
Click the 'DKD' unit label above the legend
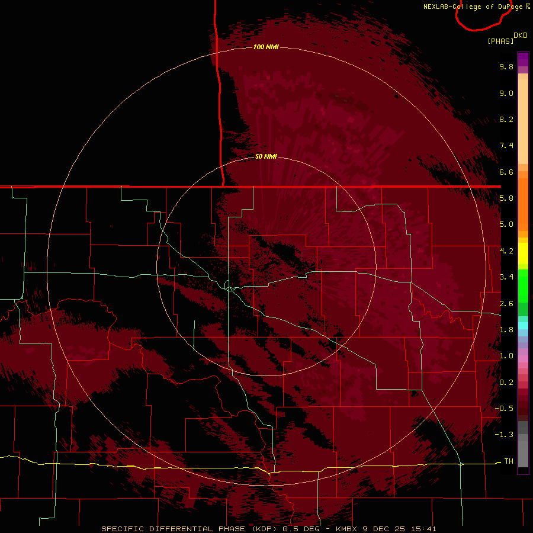(x=521, y=36)
